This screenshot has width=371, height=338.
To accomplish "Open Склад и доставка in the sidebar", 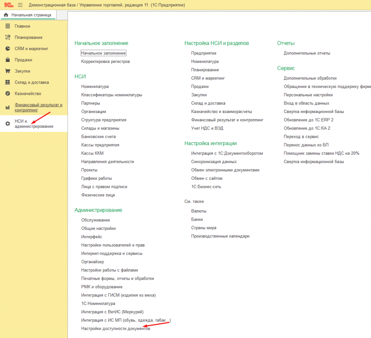I will pyautogui.click(x=32, y=82).
